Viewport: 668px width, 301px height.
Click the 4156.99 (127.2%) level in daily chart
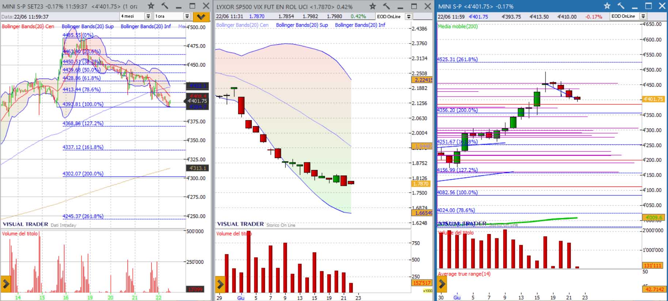pos(457,170)
